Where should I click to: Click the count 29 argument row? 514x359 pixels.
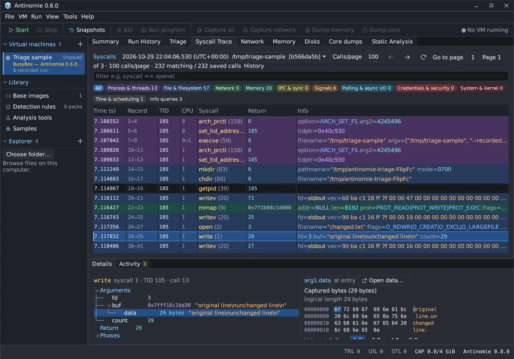[196, 320]
